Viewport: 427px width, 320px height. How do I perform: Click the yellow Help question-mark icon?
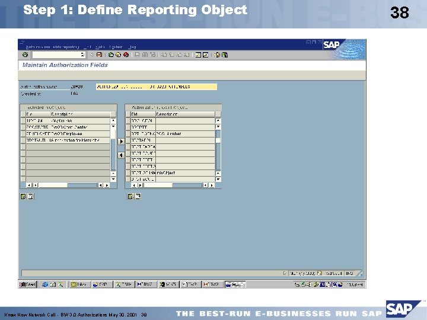(217, 55)
